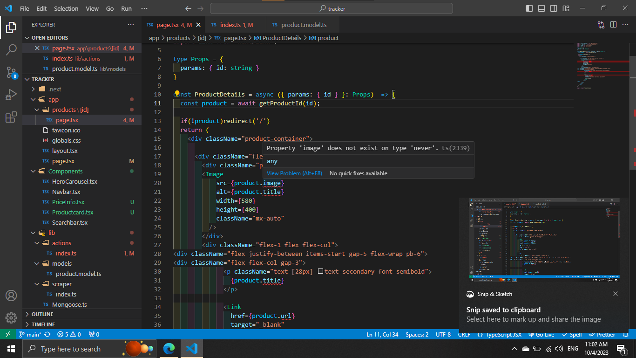Screen dimensions: 636x358
Task: Toggle the Primary Side Bar visibility
Action: point(529,8)
